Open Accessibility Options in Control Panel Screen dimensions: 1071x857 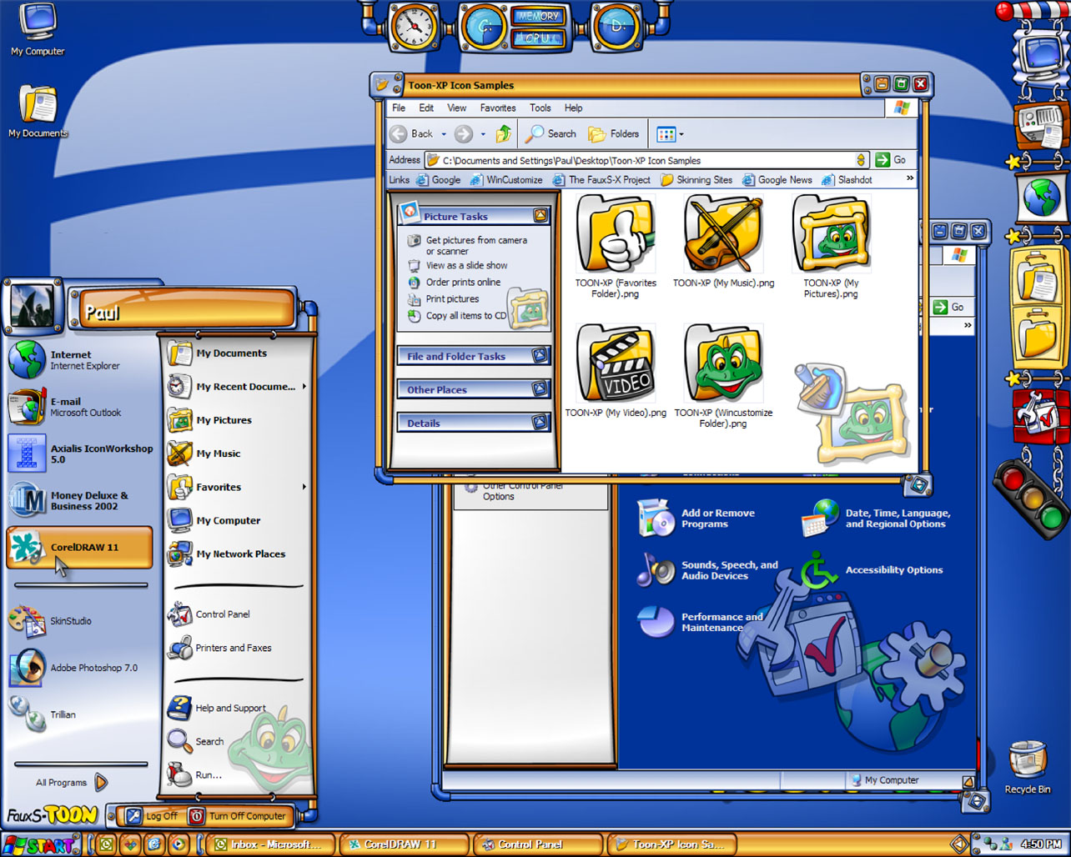click(x=872, y=570)
